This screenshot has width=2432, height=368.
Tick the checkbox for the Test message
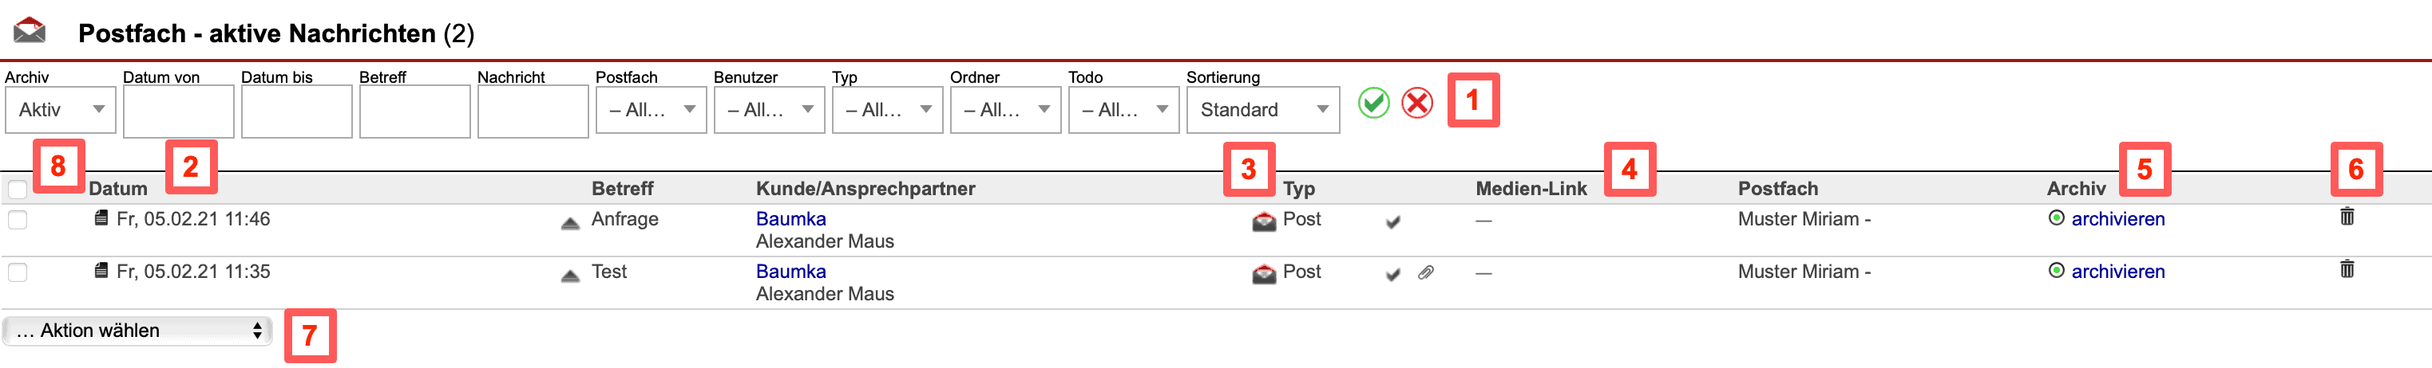(18, 273)
